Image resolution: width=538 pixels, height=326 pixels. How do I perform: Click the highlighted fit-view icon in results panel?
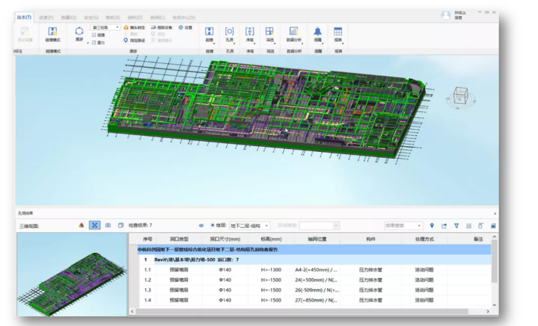(x=94, y=226)
